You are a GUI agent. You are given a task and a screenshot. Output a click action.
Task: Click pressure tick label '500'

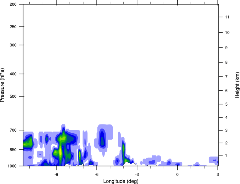(13, 96)
